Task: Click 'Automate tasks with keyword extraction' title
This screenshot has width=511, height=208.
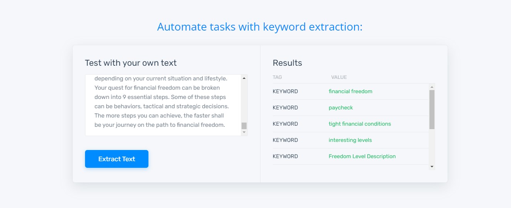Action: coord(260,27)
